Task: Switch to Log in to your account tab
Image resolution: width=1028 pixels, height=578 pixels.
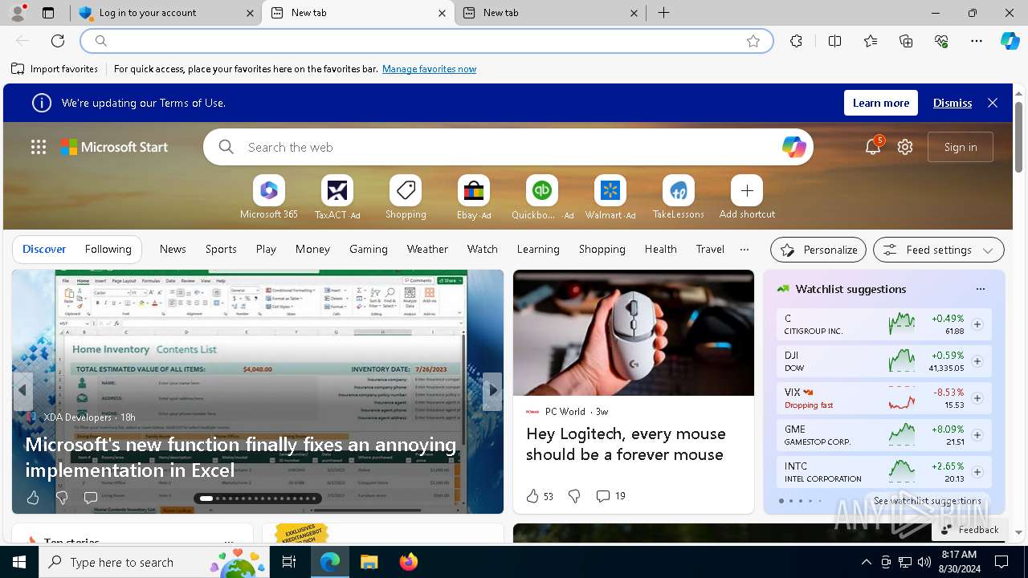Action: 165,13
